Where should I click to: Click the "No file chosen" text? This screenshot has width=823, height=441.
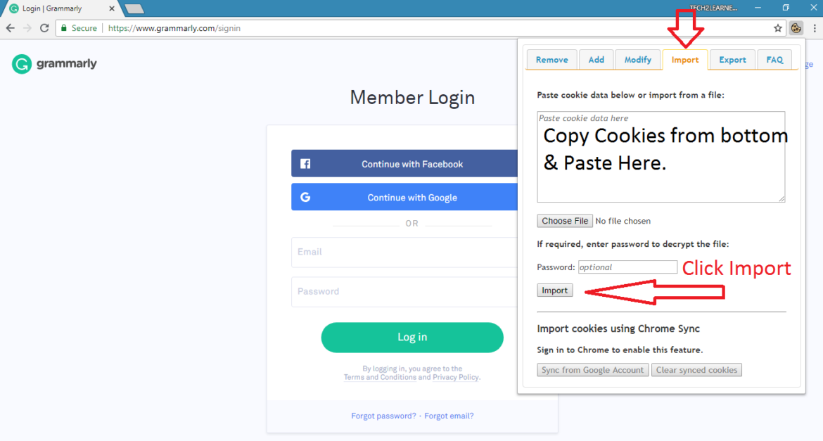coord(623,221)
